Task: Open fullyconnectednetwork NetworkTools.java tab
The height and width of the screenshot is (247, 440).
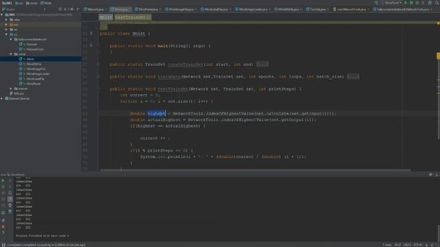Action: [403, 9]
